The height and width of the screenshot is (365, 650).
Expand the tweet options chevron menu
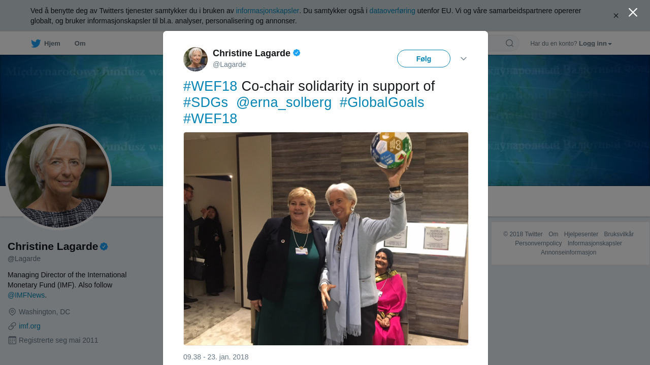pyautogui.click(x=464, y=59)
